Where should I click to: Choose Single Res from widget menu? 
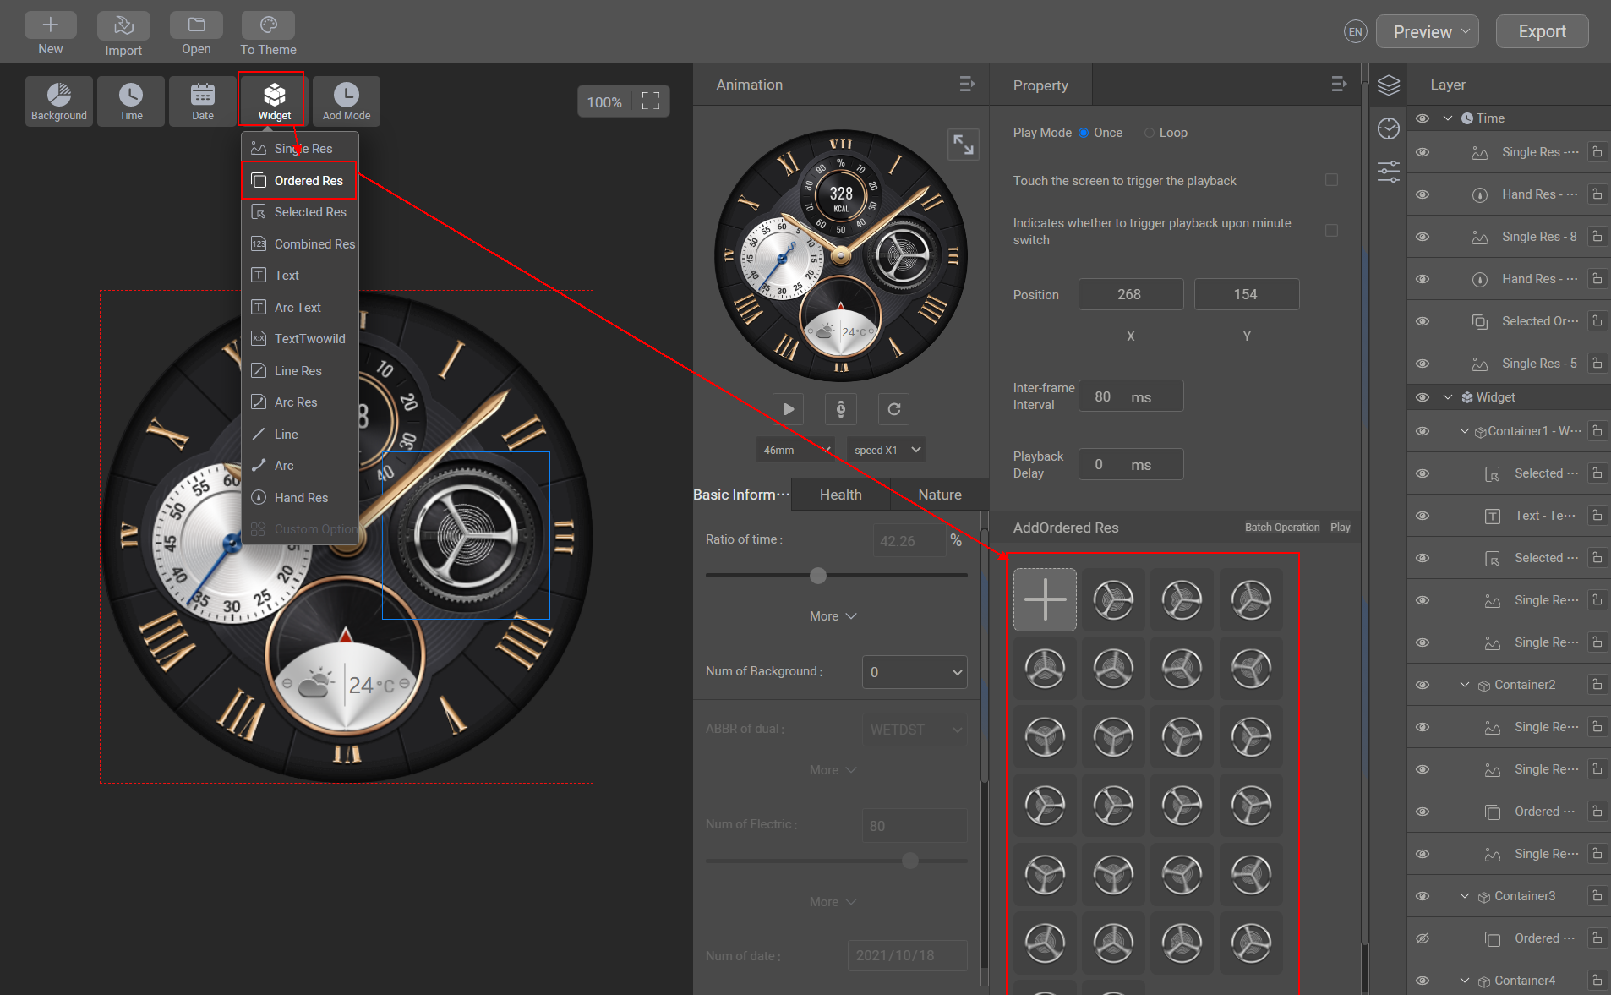click(300, 149)
